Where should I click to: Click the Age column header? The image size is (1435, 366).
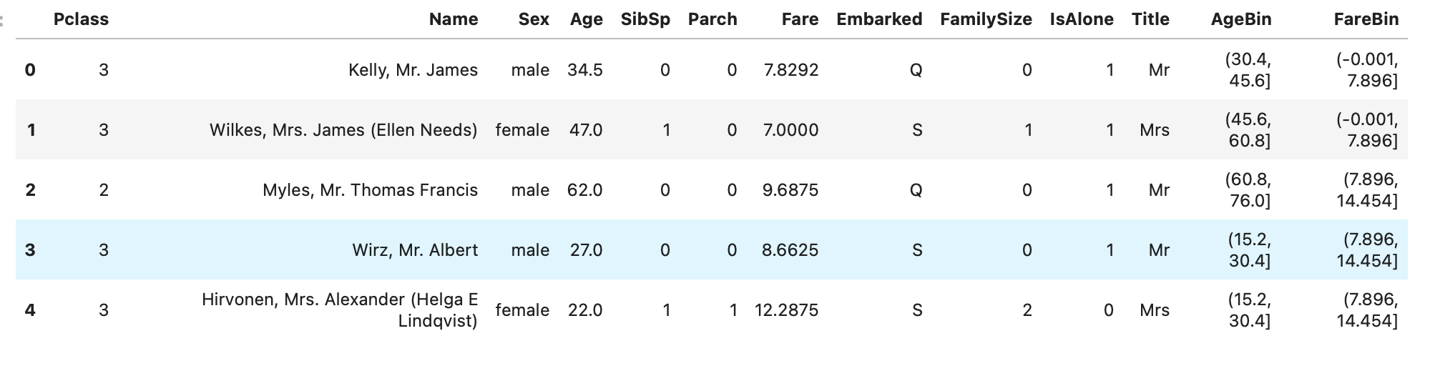pyautogui.click(x=586, y=19)
